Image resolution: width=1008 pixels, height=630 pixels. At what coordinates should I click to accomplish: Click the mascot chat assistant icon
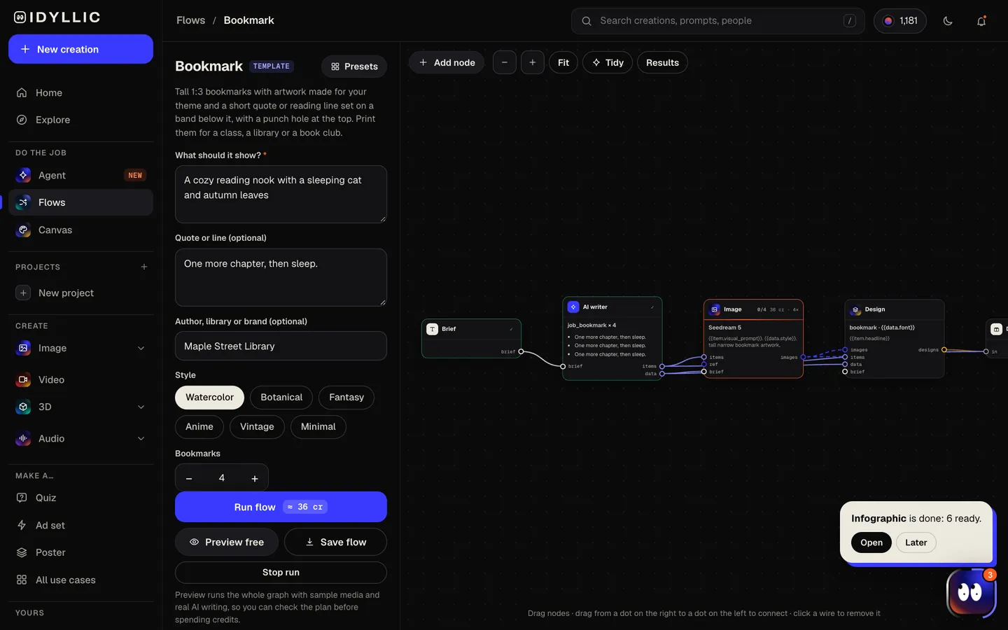tap(970, 592)
